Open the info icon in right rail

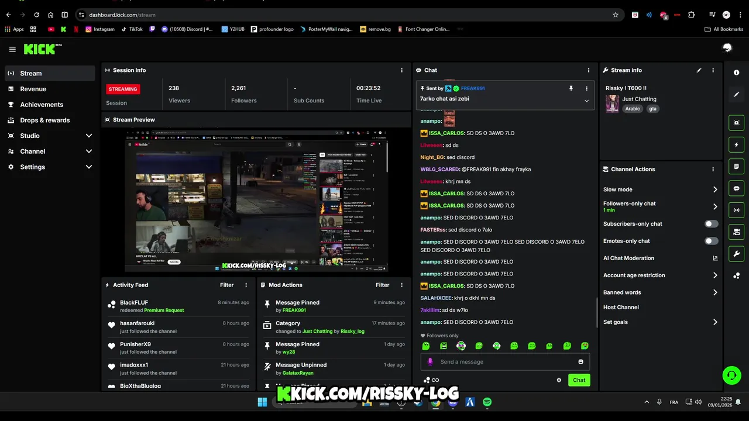pos(736,73)
